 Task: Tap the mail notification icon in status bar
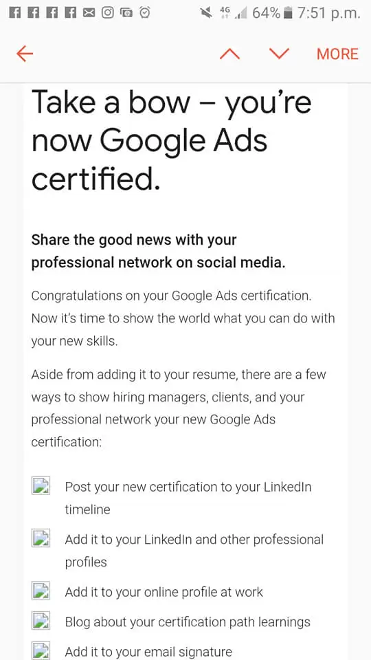(x=89, y=13)
